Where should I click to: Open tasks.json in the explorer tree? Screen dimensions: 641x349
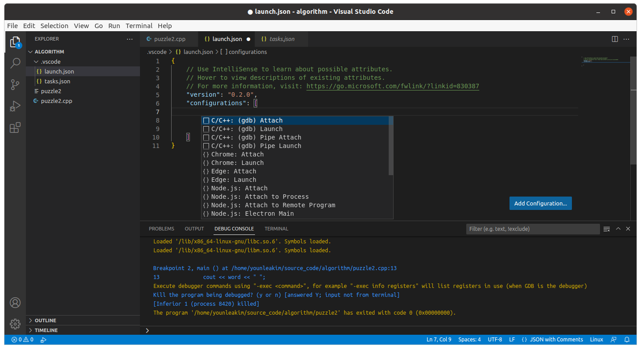[x=83, y=81]
